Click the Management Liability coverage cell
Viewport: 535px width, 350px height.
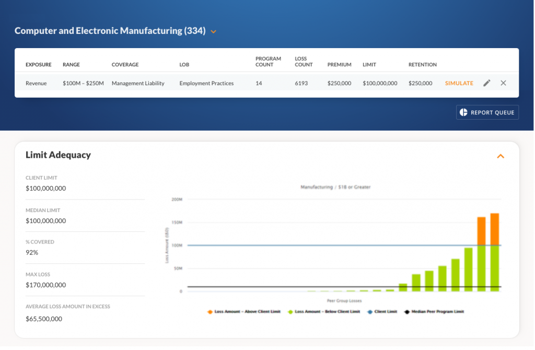click(138, 83)
